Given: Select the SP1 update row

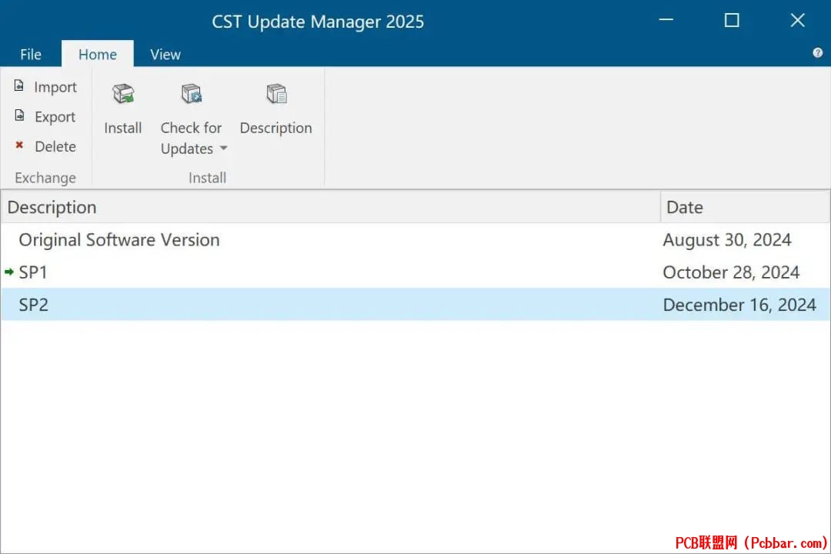Looking at the screenshot, I should (x=415, y=272).
